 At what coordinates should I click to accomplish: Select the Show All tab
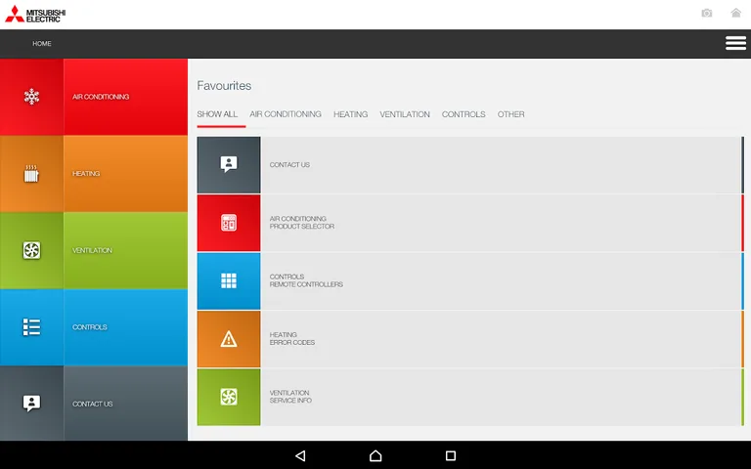click(217, 114)
